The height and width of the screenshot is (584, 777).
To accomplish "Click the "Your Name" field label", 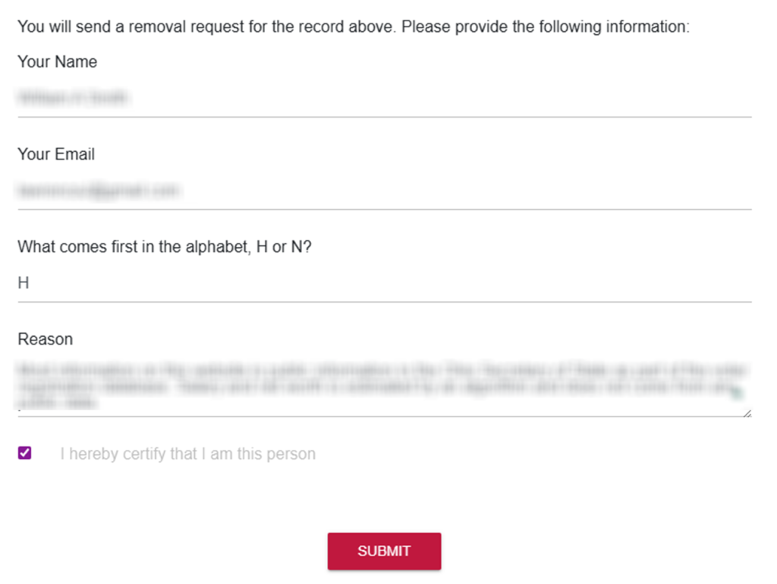I will point(58,62).
